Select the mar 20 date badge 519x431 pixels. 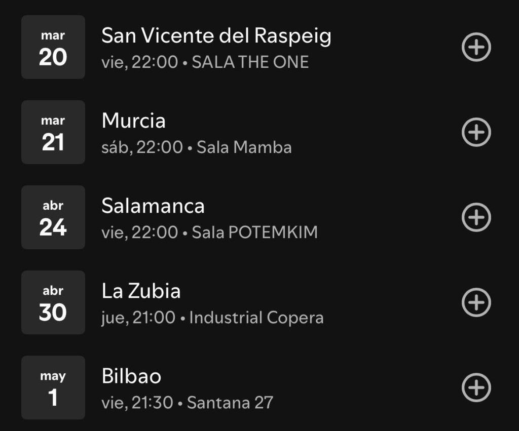click(x=53, y=47)
